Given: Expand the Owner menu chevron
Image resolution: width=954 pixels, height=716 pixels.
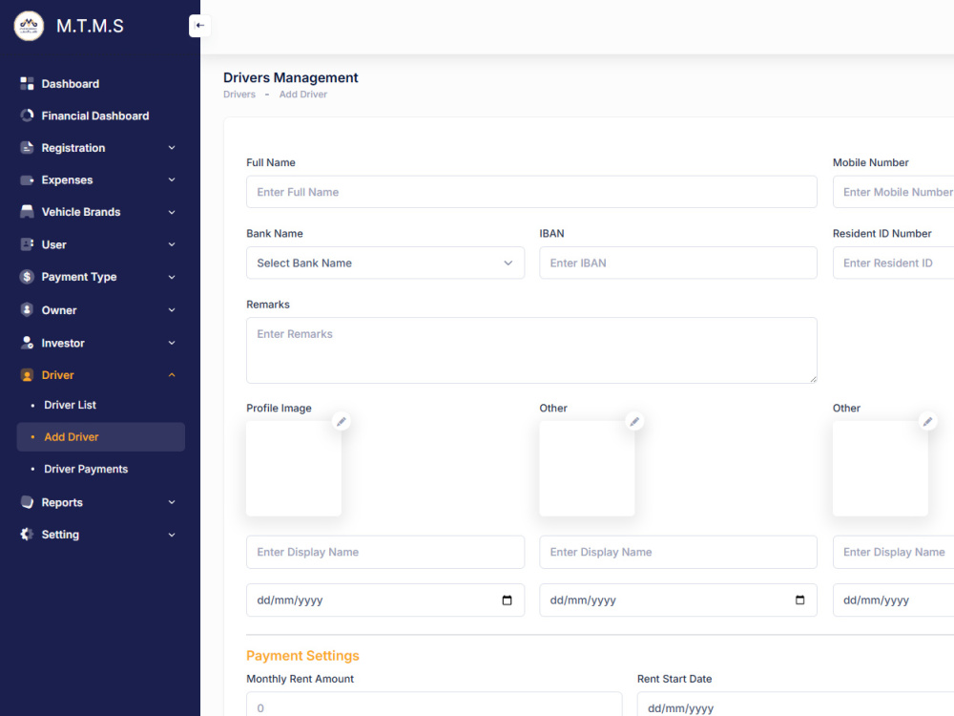Looking at the screenshot, I should coord(172,310).
